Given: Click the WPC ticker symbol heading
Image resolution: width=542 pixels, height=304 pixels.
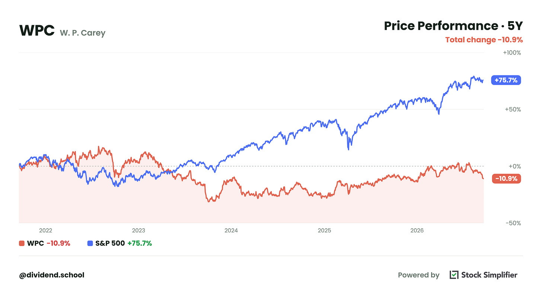Looking at the screenshot, I should 37,31.
